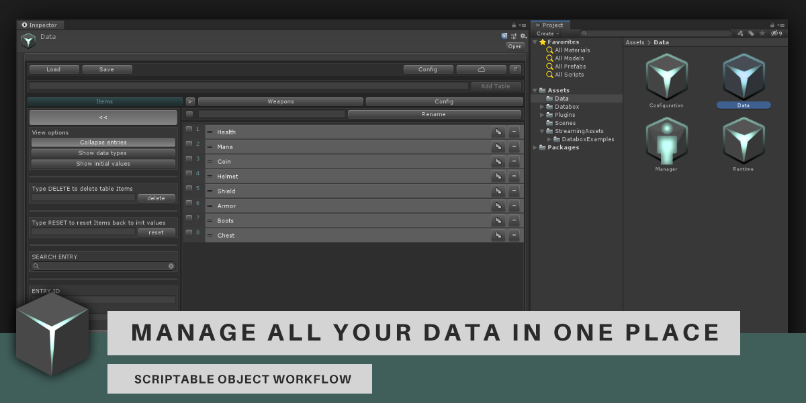Click the minus button on Mana row
Screen dimensions: 806x403
(x=514, y=147)
